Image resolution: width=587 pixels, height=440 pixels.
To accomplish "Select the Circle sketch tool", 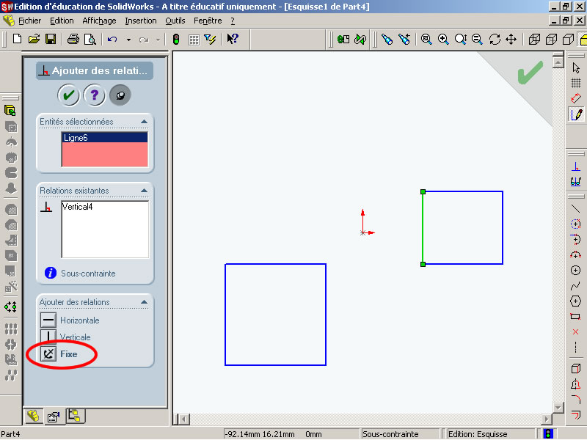I will click(576, 270).
